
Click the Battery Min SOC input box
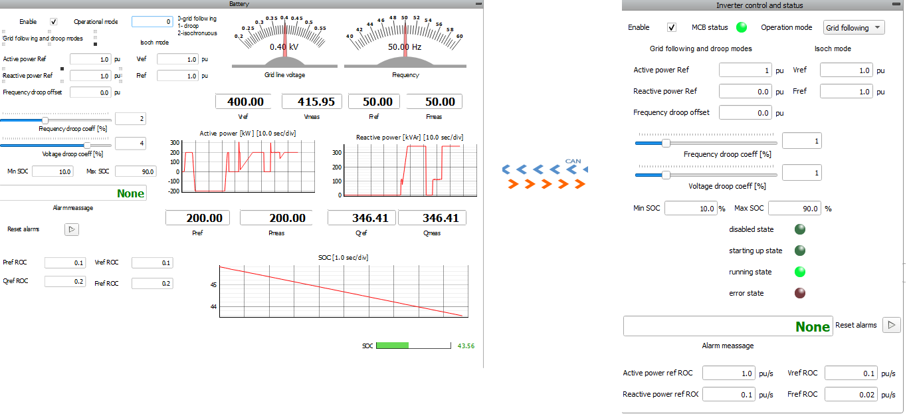coord(52,171)
